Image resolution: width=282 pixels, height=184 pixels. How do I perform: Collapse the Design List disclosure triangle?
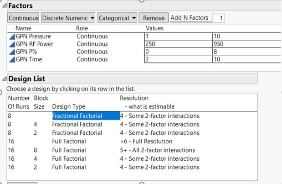[4, 79]
